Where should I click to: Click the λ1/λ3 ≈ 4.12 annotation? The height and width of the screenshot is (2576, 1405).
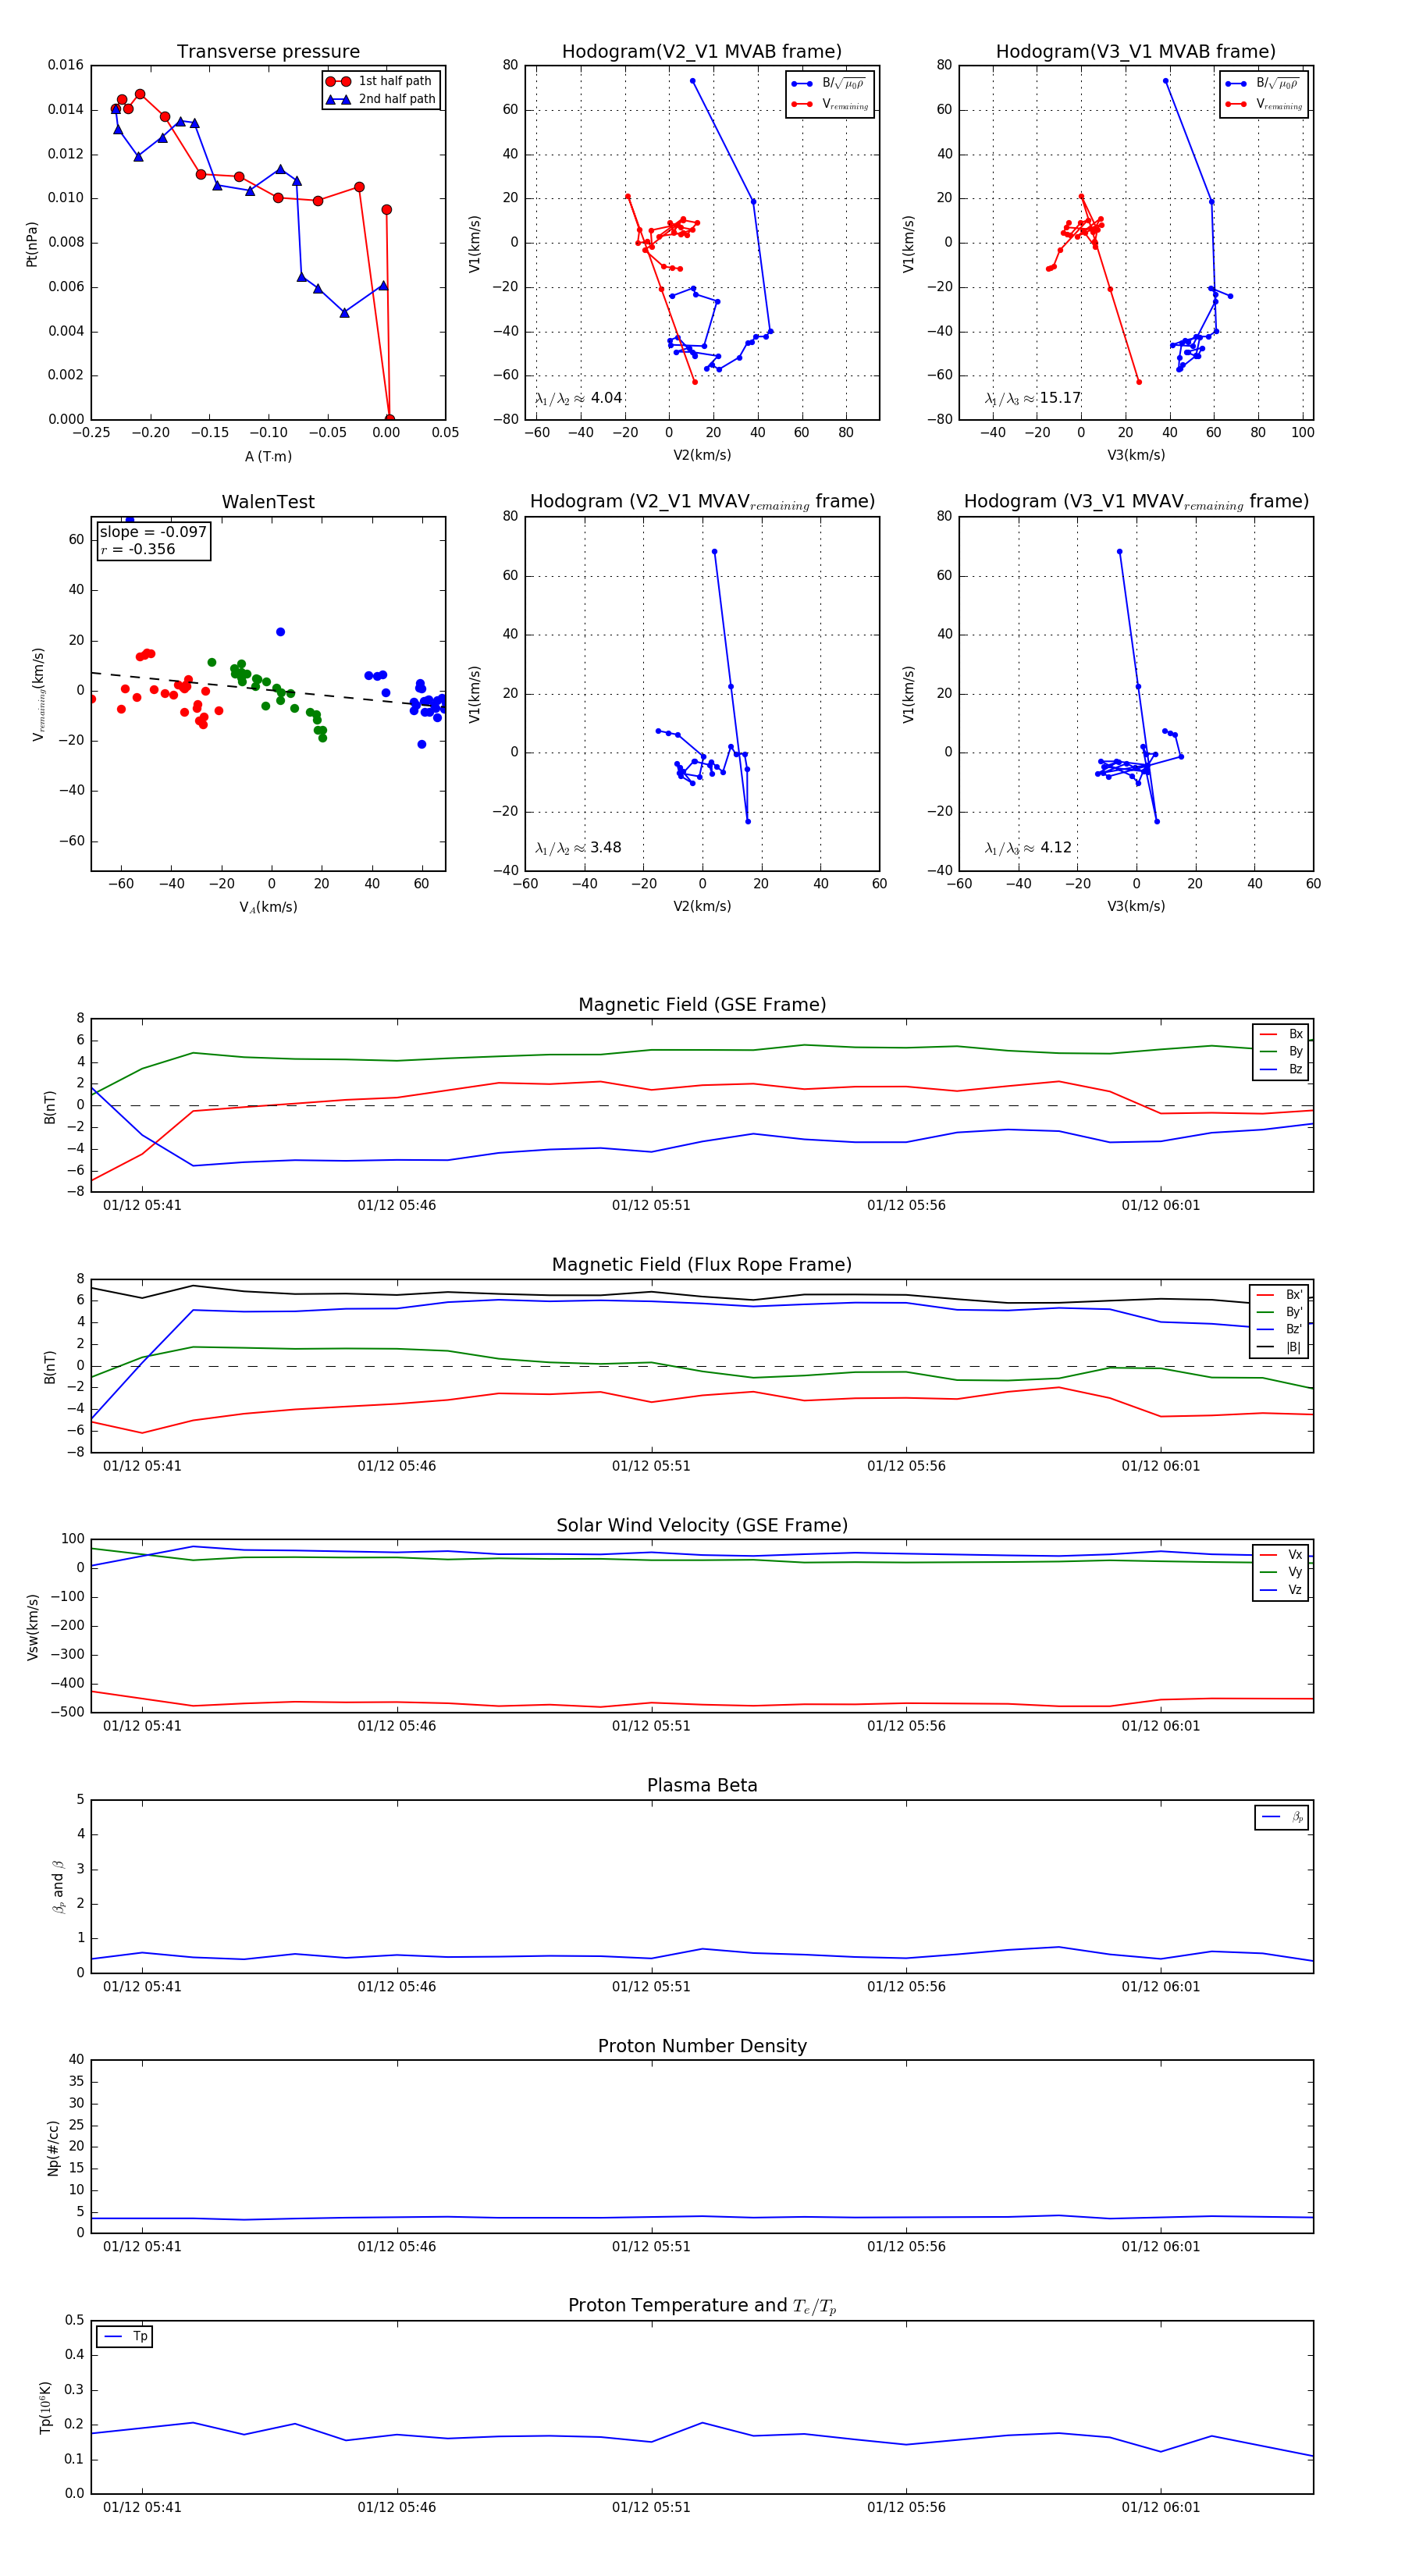1028,848
